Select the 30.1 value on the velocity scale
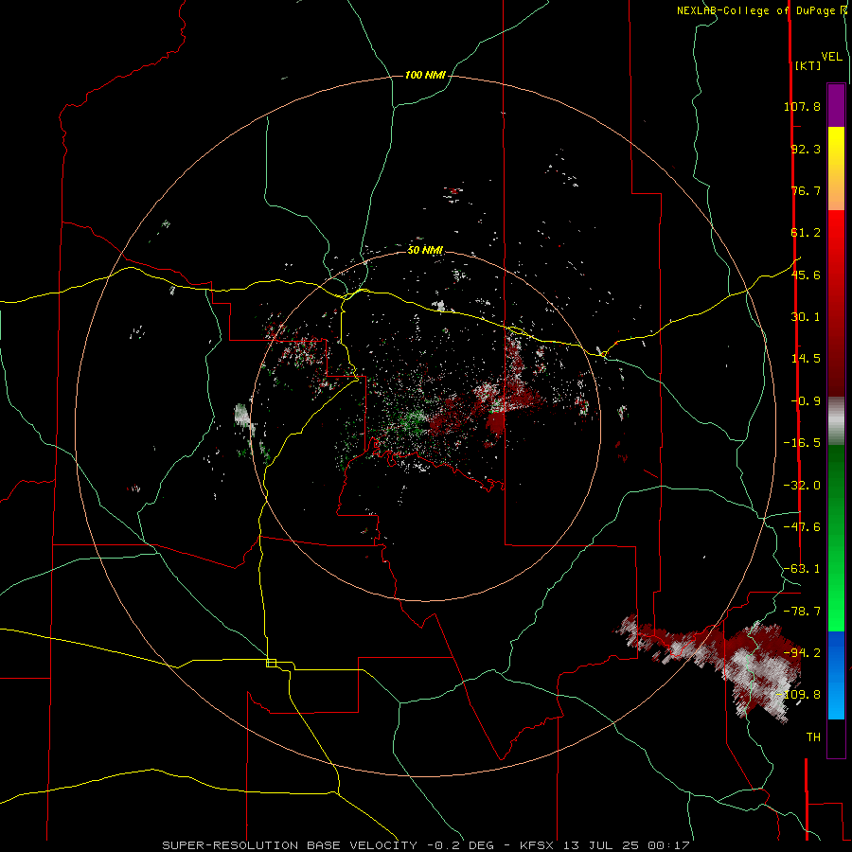 point(806,317)
